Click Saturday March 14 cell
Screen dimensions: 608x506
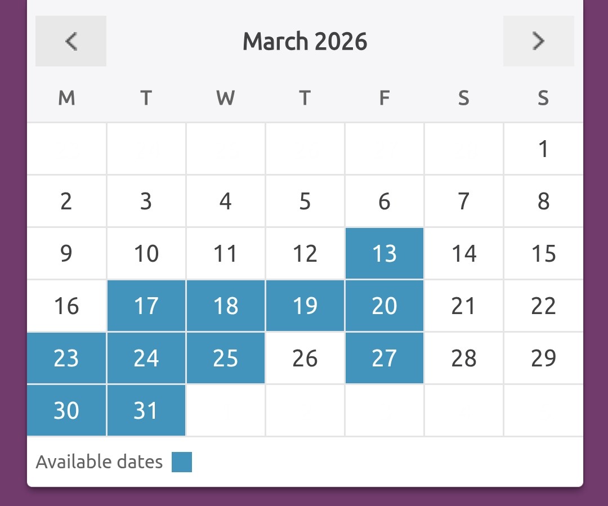pyautogui.click(x=464, y=253)
